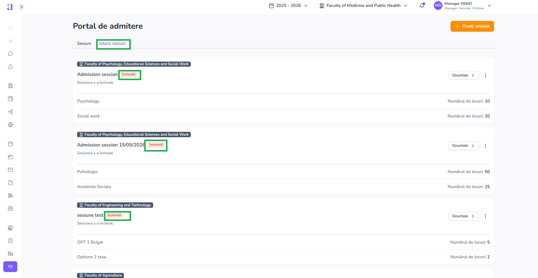
Task: Open the 2025 - 2026 academic year dropdown
Action: click(x=288, y=6)
